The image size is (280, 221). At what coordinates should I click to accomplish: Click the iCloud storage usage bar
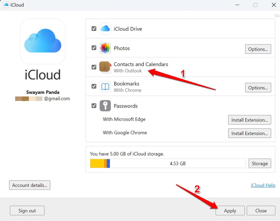(167, 163)
